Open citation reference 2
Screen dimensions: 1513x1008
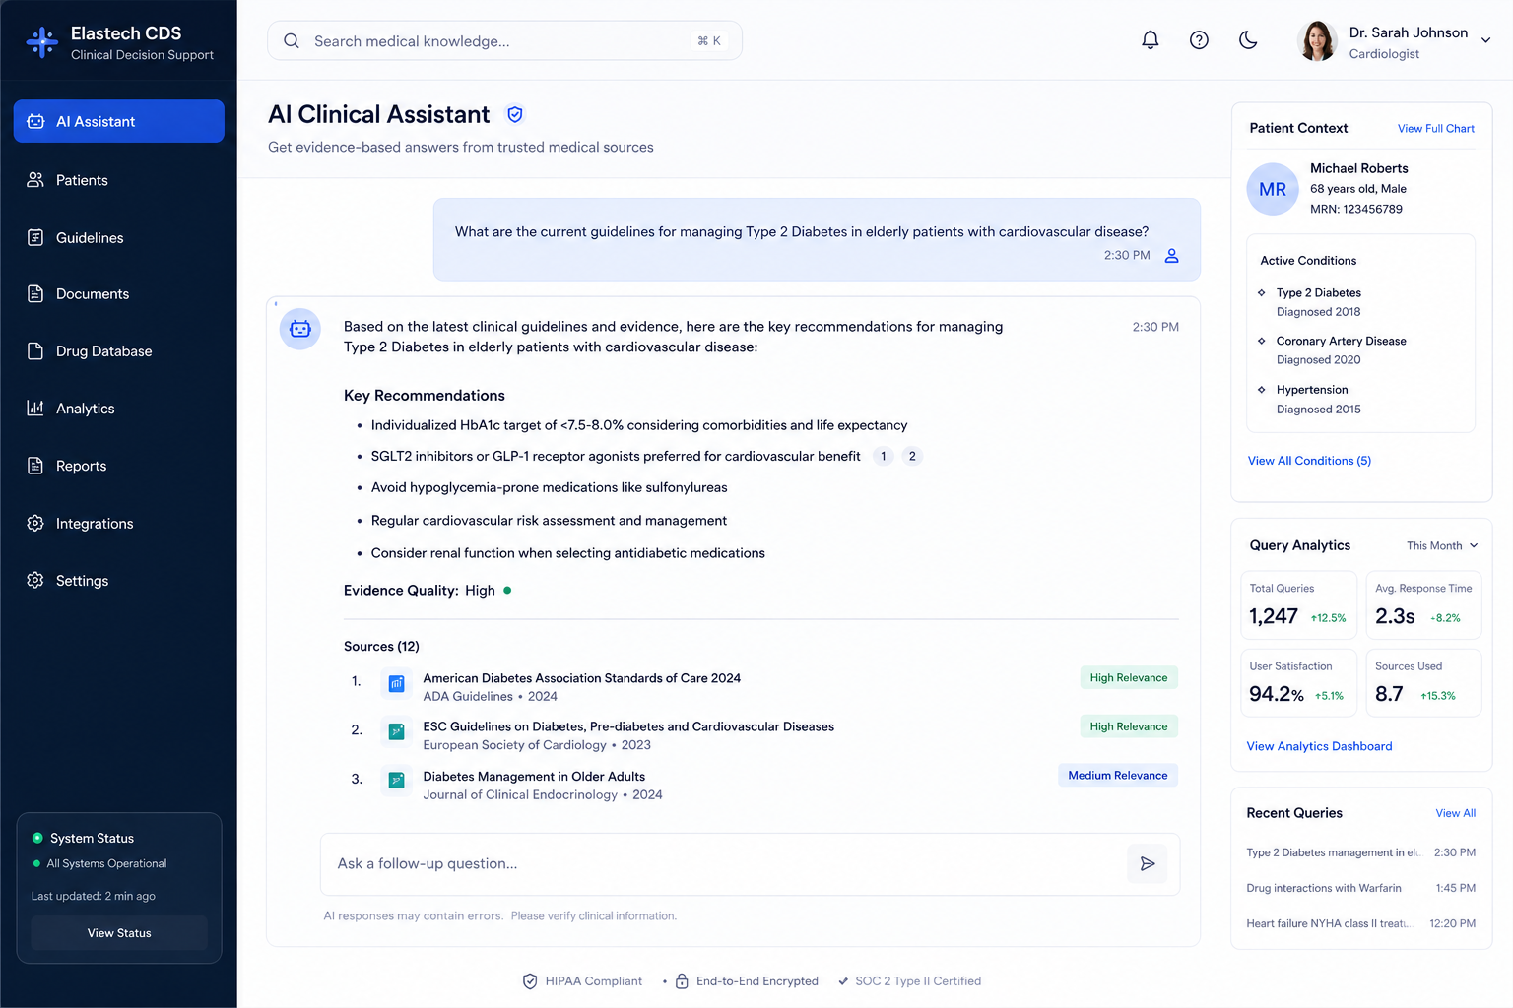pyautogui.click(x=912, y=456)
